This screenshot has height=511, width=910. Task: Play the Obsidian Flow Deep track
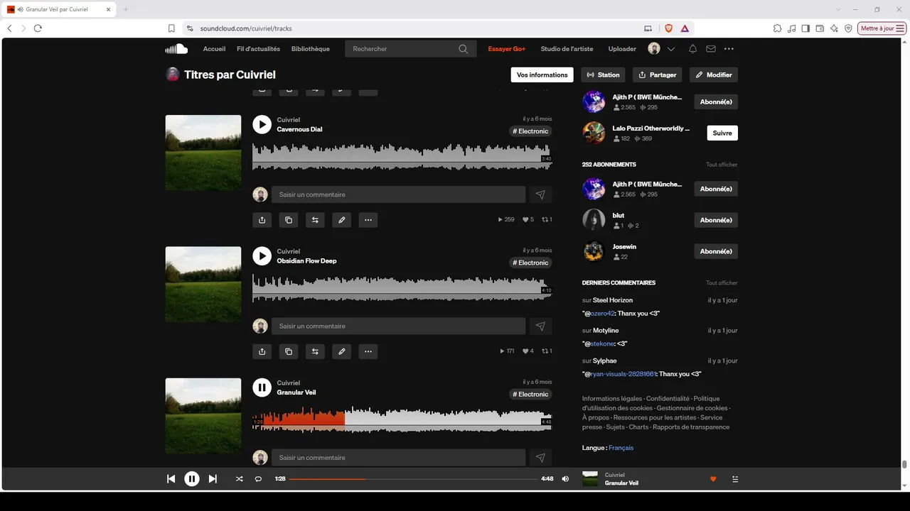pyautogui.click(x=262, y=255)
